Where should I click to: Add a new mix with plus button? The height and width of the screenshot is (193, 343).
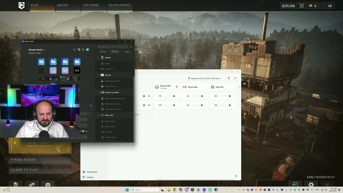(240, 87)
